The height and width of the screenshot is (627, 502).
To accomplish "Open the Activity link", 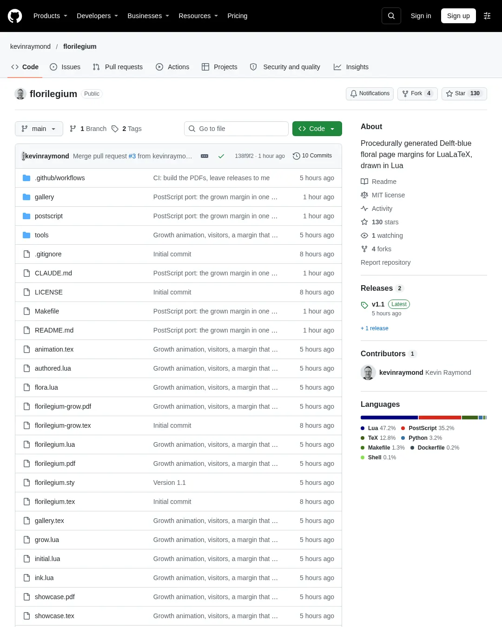I will pyautogui.click(x=376, y=209).
